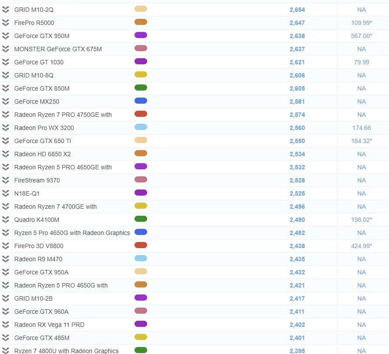This screenshot has width=389, height=354.
Task: Expand the GRID M10-2Q row chevron
Action: click(5, 10)
